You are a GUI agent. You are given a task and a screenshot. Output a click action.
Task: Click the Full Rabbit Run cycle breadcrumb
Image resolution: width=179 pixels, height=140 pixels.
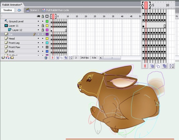point(58,10)
